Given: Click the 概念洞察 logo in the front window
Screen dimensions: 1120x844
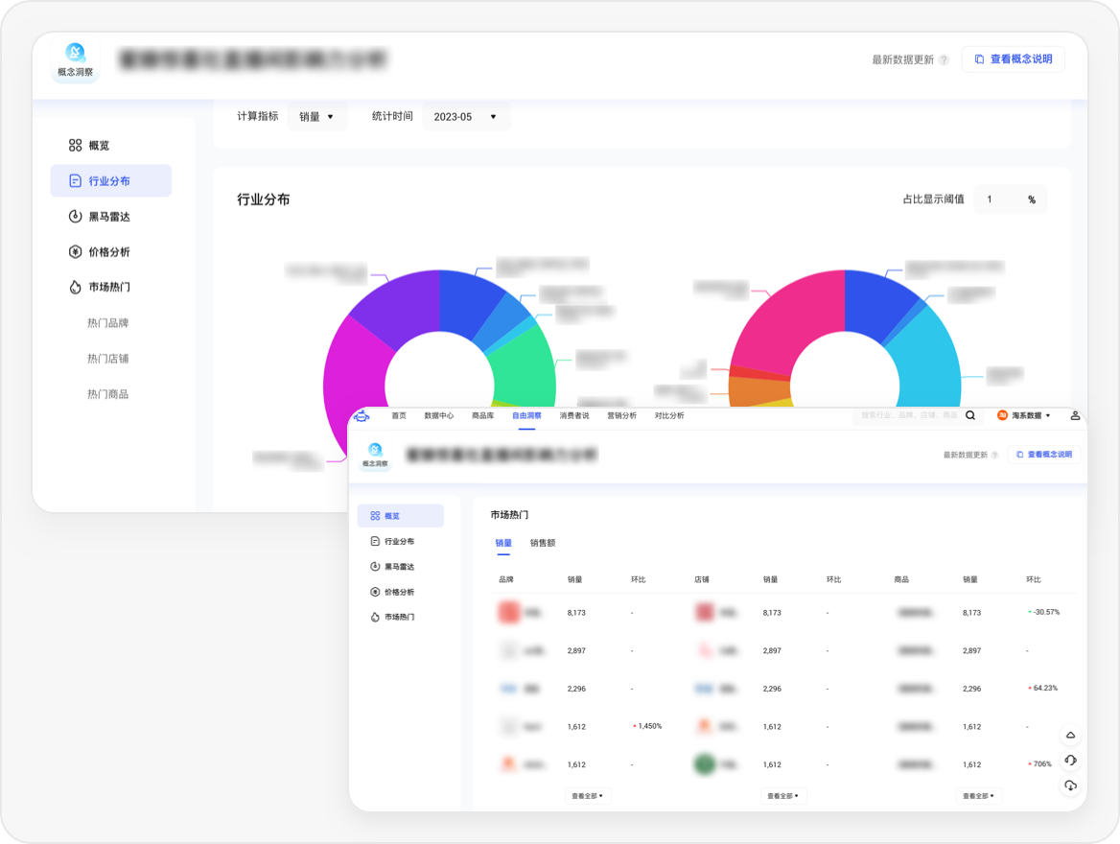Looking at the screenshot, I should click(375, 454).
